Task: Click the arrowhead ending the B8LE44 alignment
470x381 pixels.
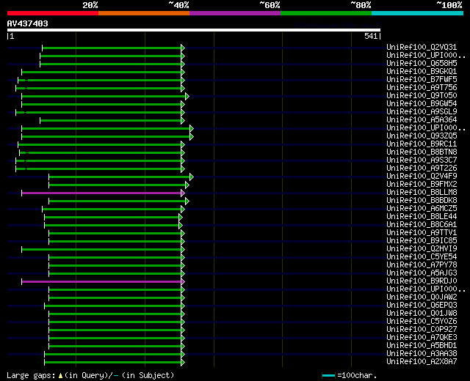Action: 181,218
